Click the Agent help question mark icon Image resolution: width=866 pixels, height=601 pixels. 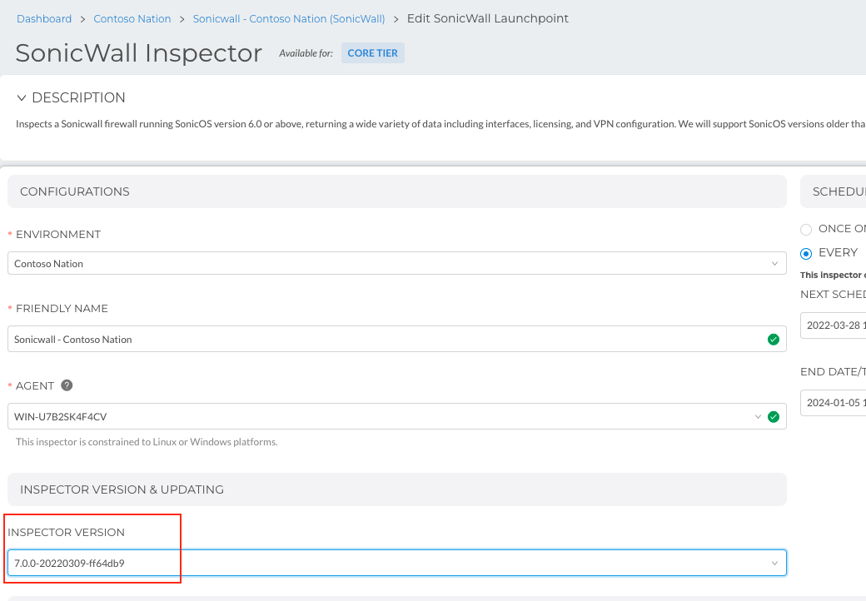(x=67, y=385)
